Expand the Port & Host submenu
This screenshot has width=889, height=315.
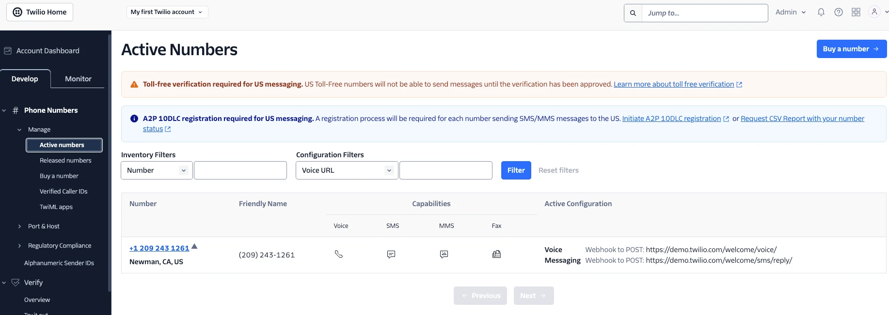tap(19, 226)
